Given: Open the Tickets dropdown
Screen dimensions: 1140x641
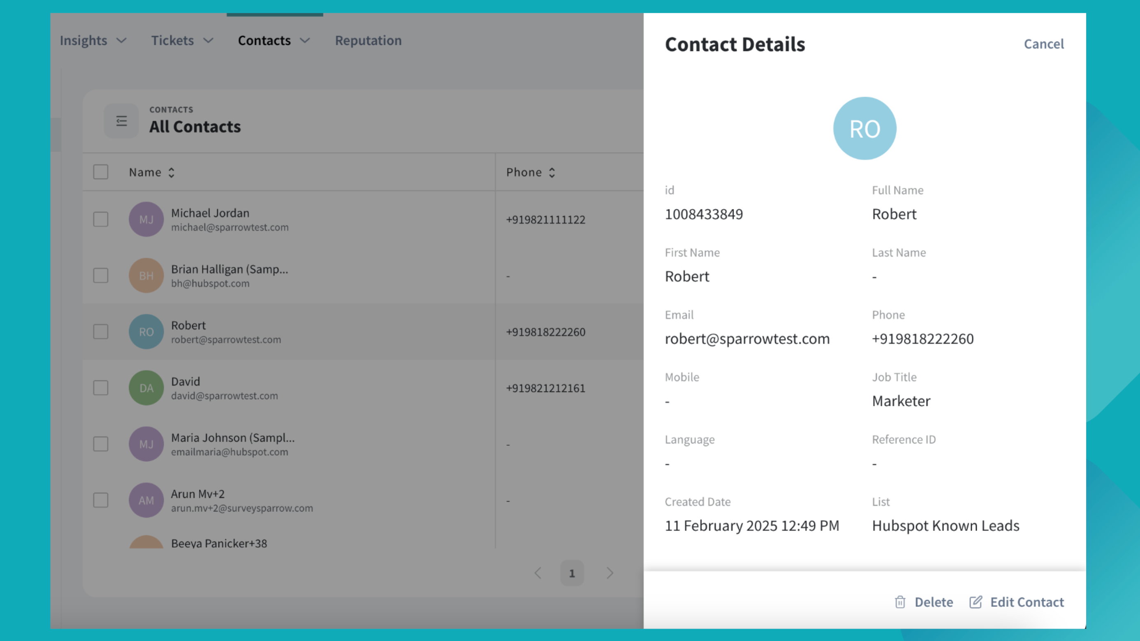Looking at the screenshot, I should 182,41.
